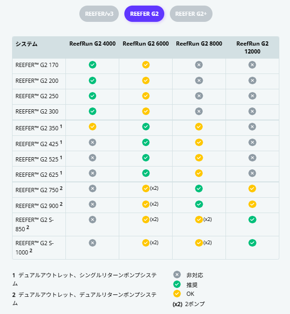
Task: Click yellow OK icon for G2 350 under ReefRun 4000
Action: coord(92,127)
